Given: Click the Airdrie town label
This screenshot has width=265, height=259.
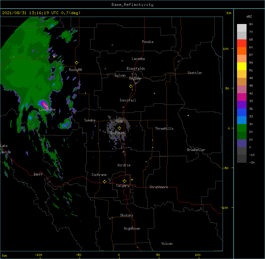Looking at the screenshot, I should (124, 165).
